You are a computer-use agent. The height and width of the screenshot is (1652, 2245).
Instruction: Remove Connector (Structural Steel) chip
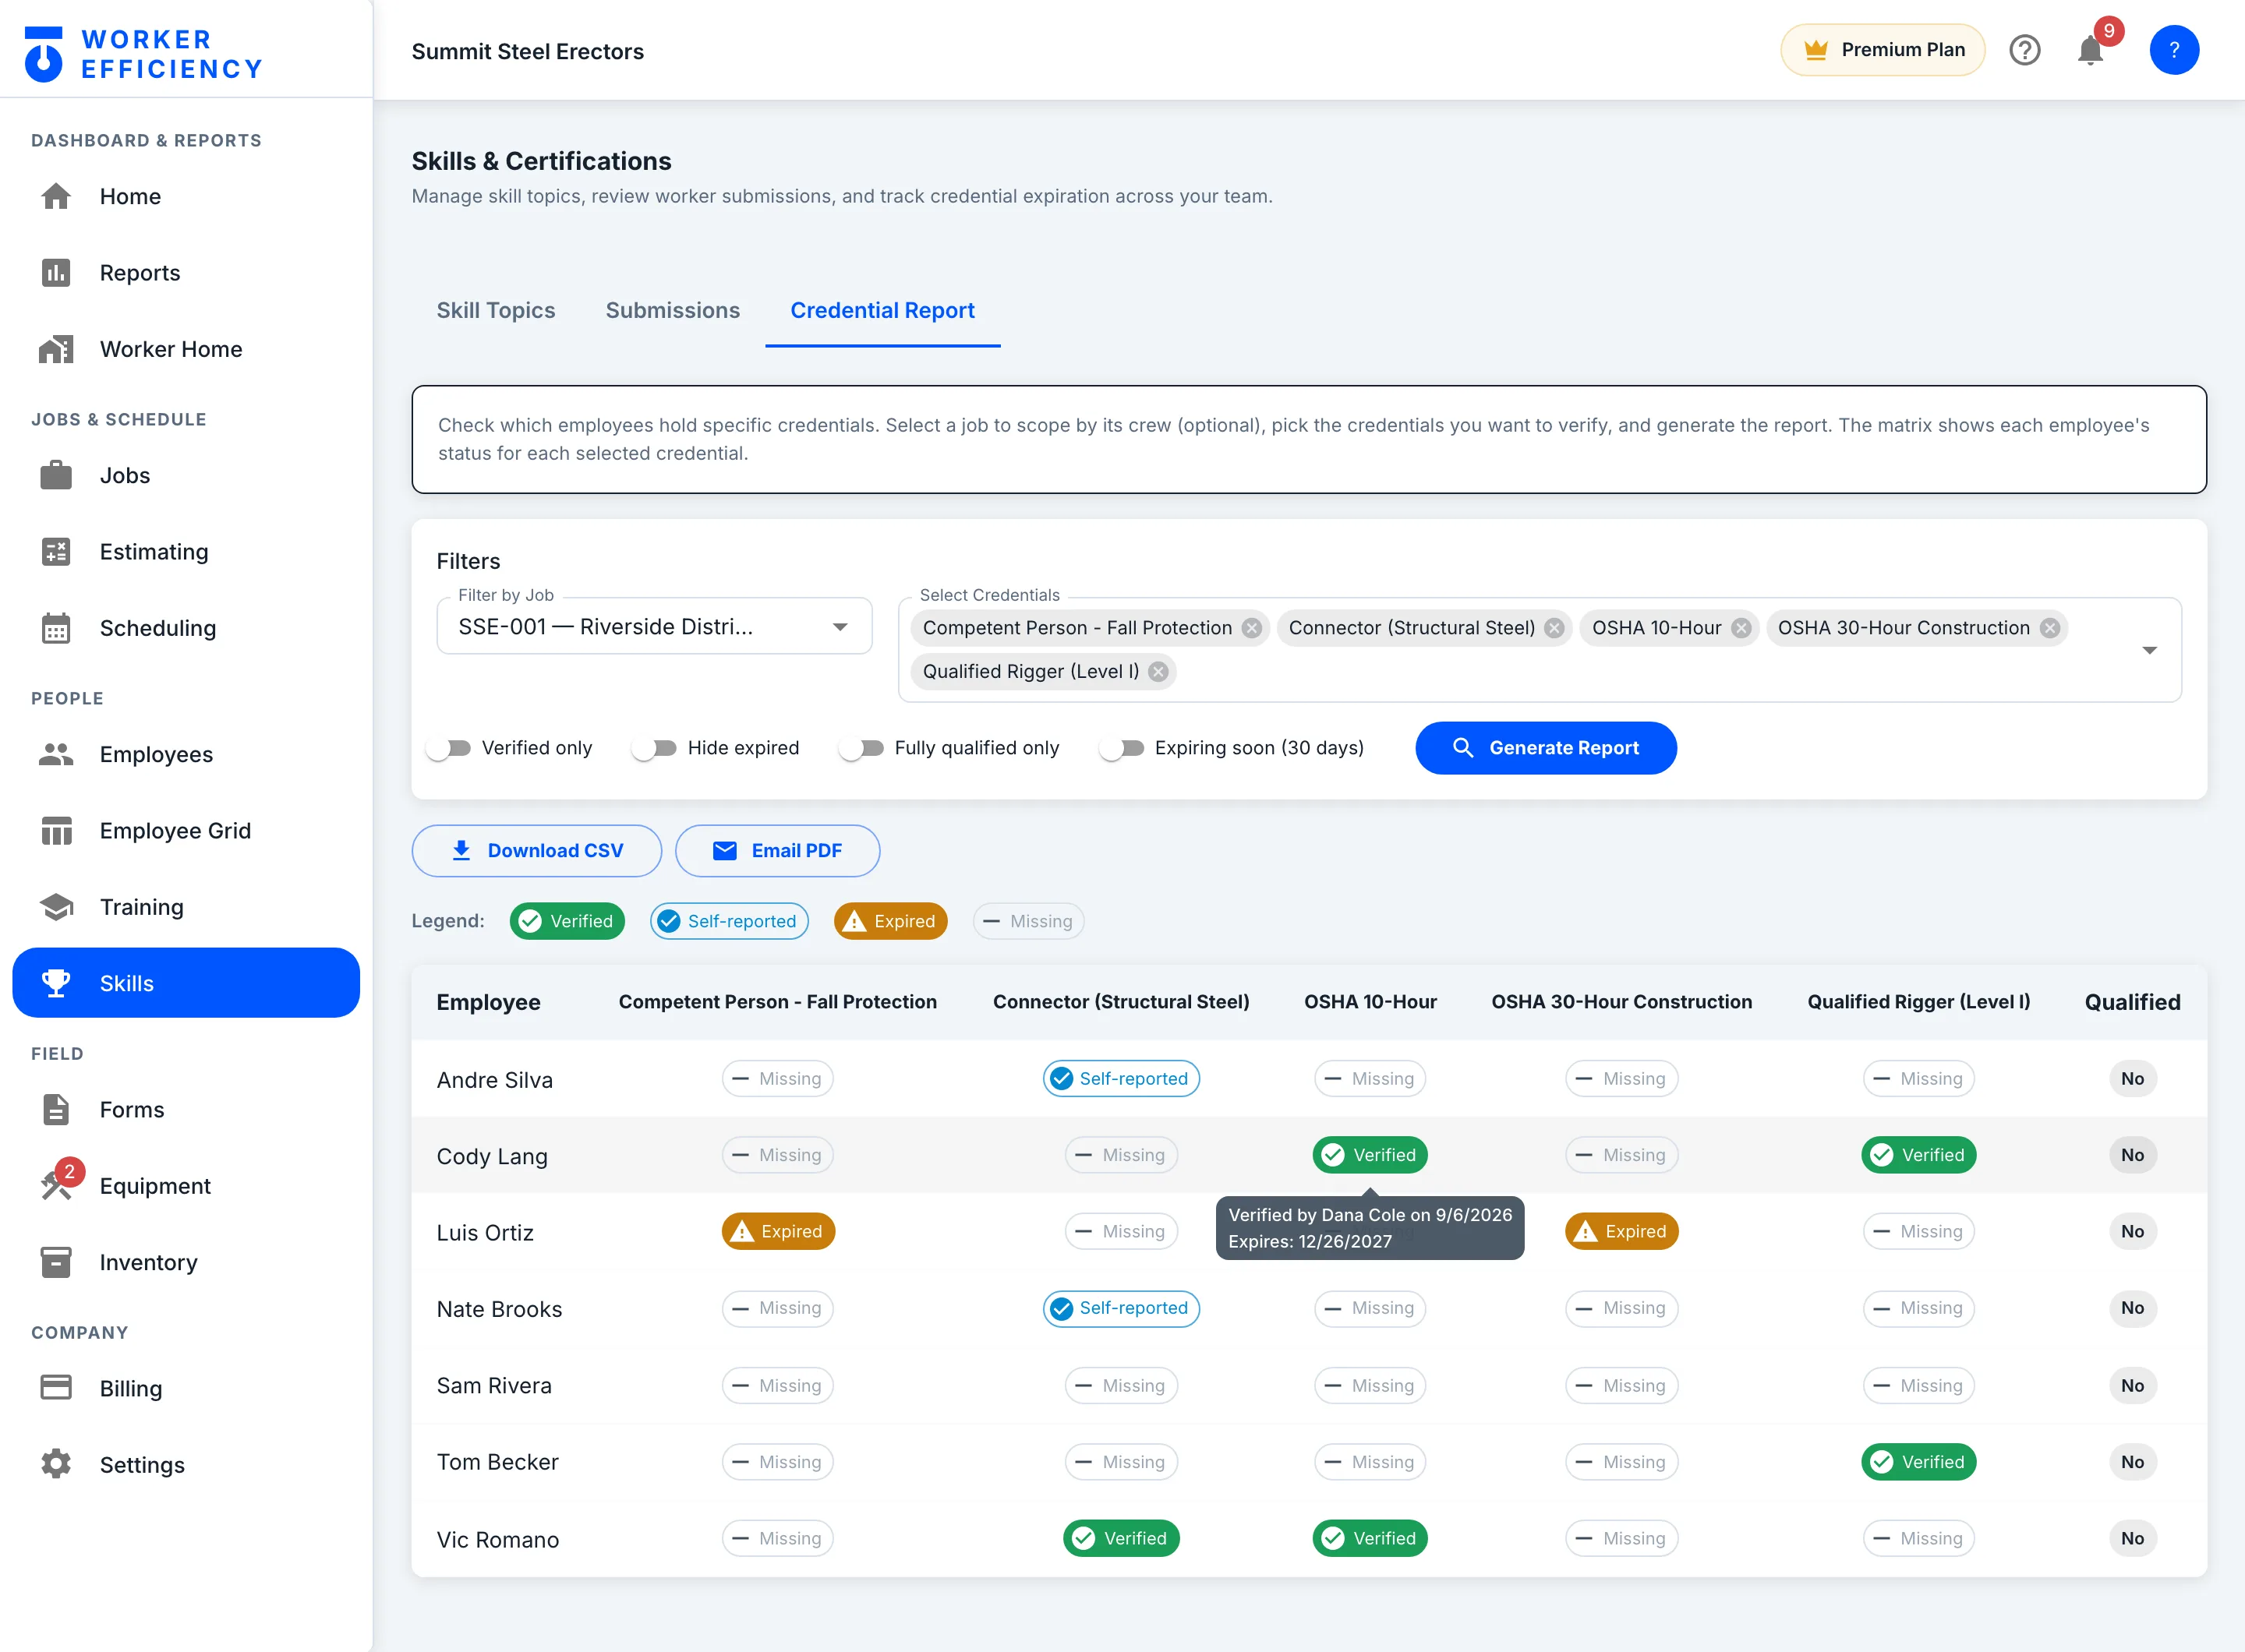coord(1554,628)
